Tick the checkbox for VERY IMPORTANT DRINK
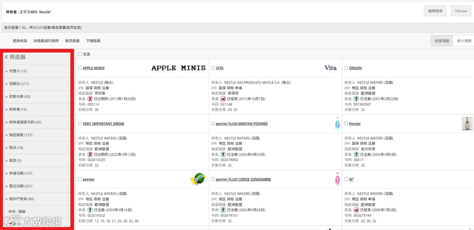This screenshot has height=230, width=474. click(80, 124)
